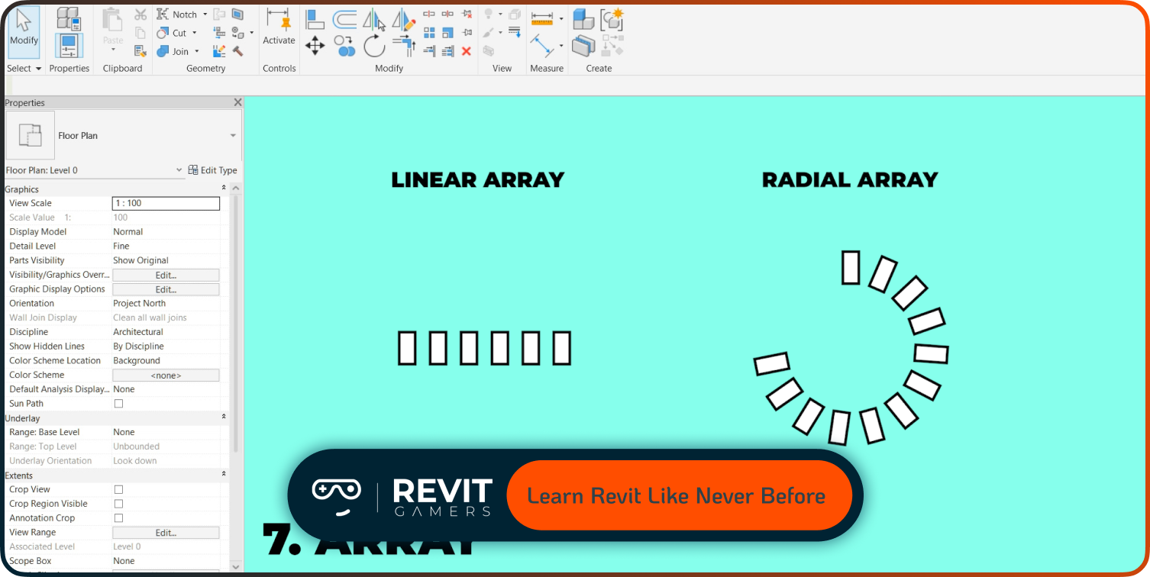The width and height of the screenshot is (1150, 577).
Task: Select the Copy tool in Modify panel
Action: [344, 46]
